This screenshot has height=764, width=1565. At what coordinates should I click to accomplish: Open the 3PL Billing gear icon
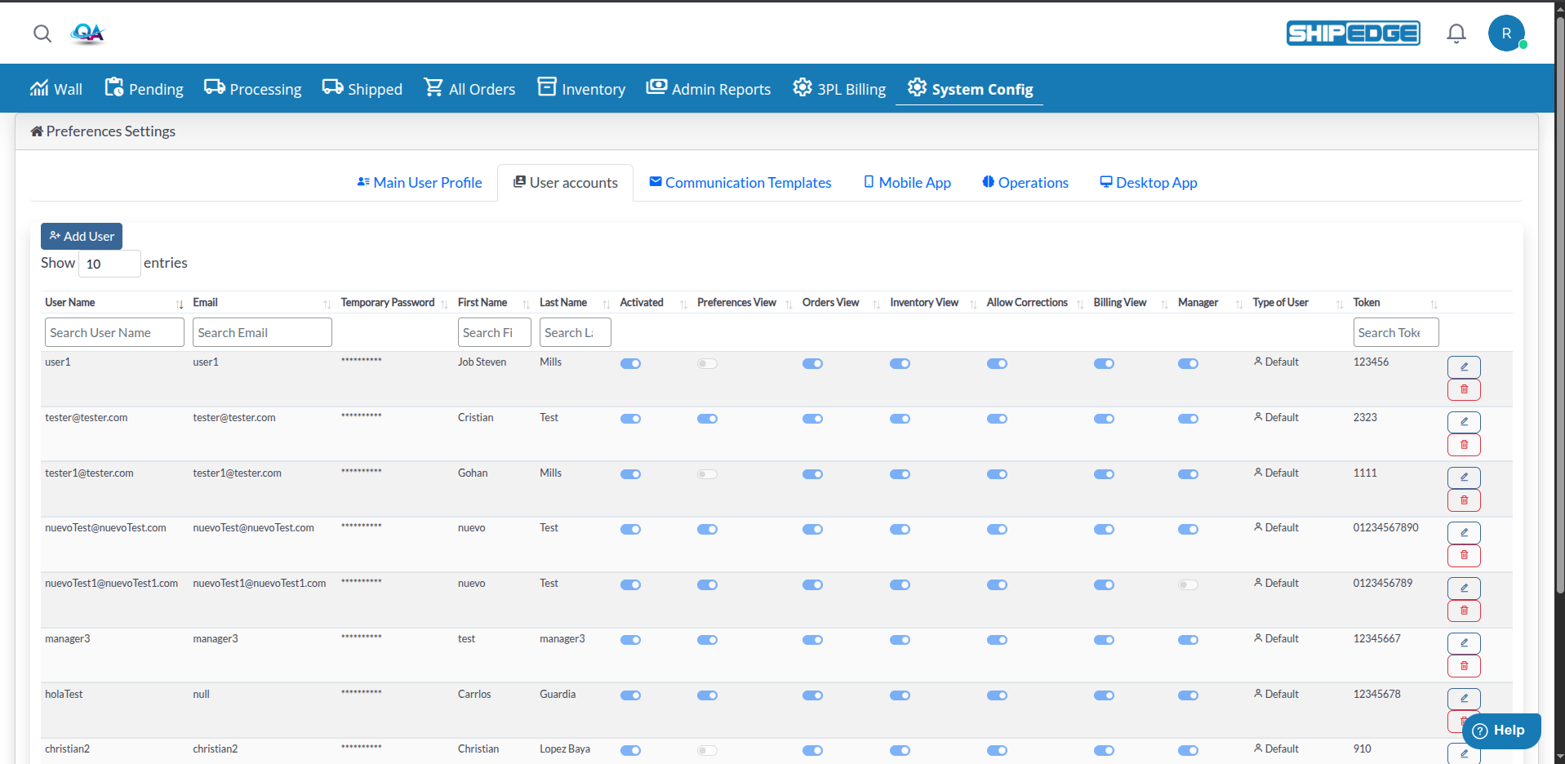[802, 87]
